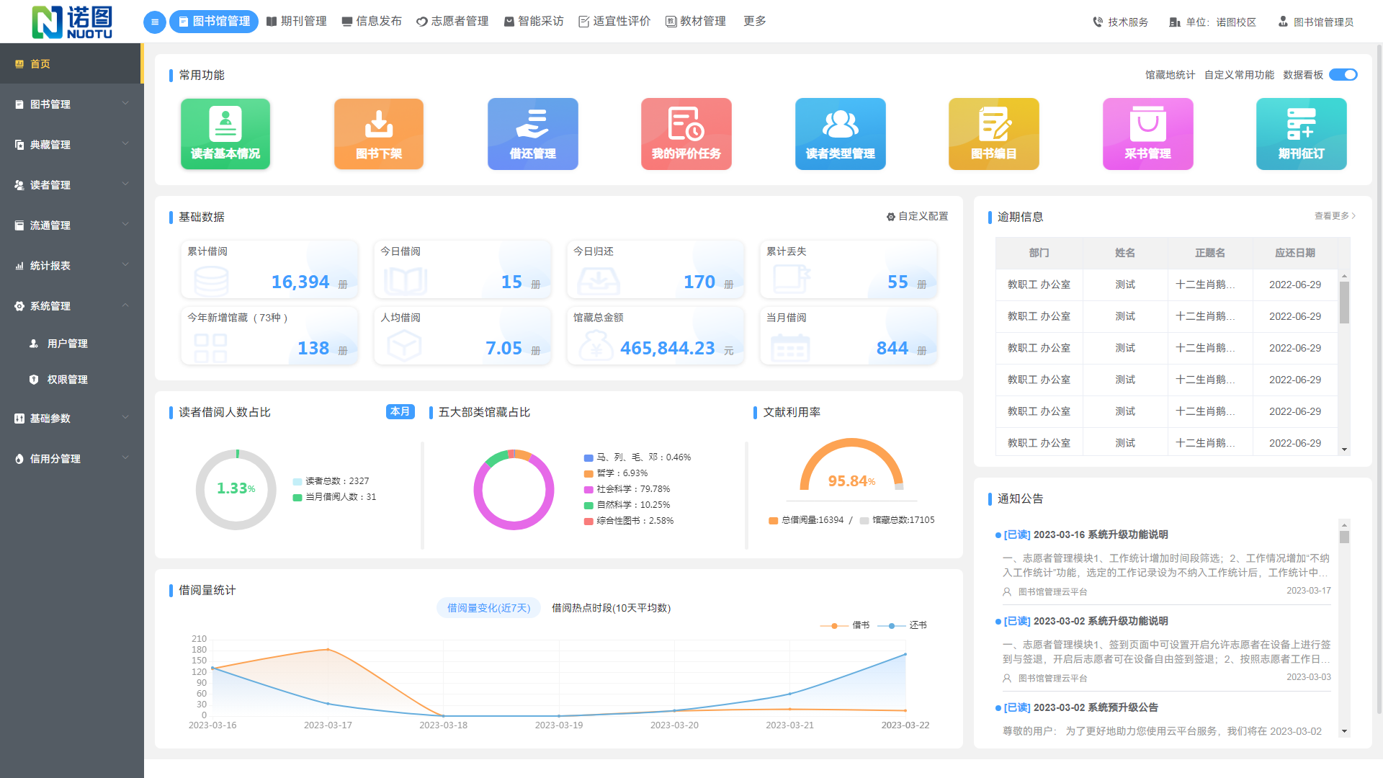
Task: Open the 采书管理 pink shortcut icon
Action: pyautogui.click(x=1147, y=134)
